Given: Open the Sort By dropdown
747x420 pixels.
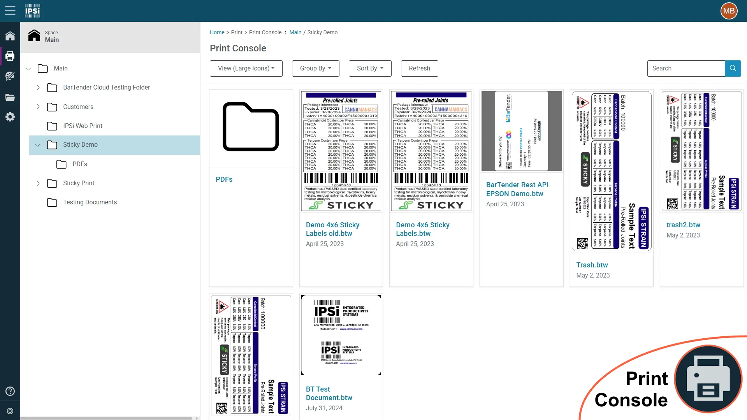Looking at the screenshot, I should 370,68.
